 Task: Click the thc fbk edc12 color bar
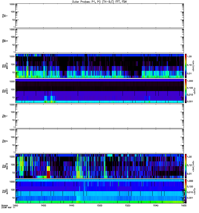[x=186, y=166]
